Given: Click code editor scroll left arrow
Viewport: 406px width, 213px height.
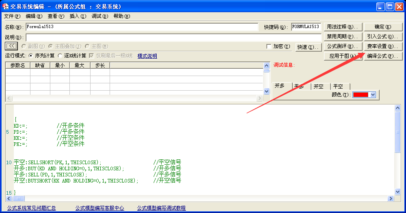Looking at the screenshot, I should [x=9, y=198].
